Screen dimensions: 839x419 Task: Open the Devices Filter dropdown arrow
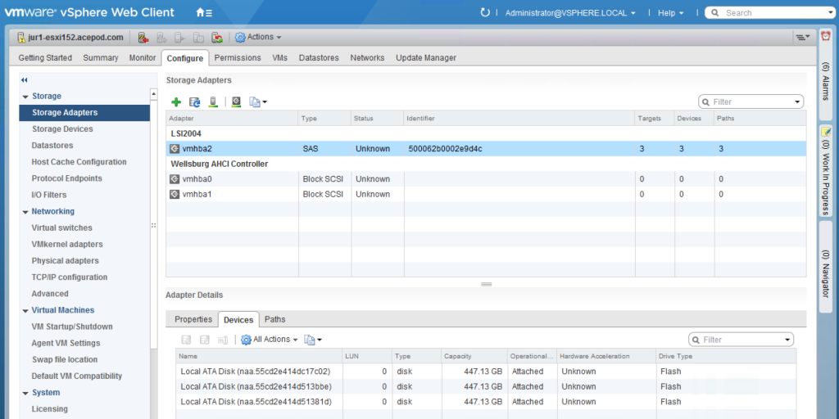click(x=787, y=340)
